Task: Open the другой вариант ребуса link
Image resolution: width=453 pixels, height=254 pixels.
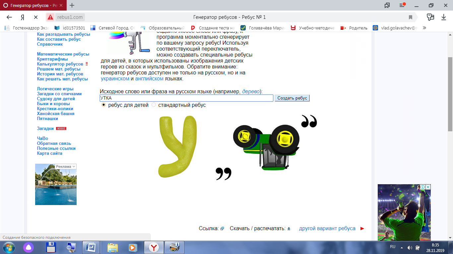Action: [327, 229]
